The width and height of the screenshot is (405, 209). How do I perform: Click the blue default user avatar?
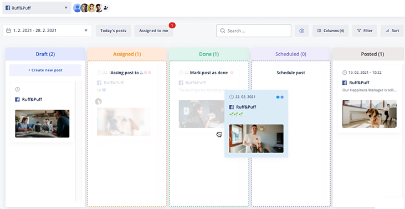pyautogui.click(x=77, y=8)
